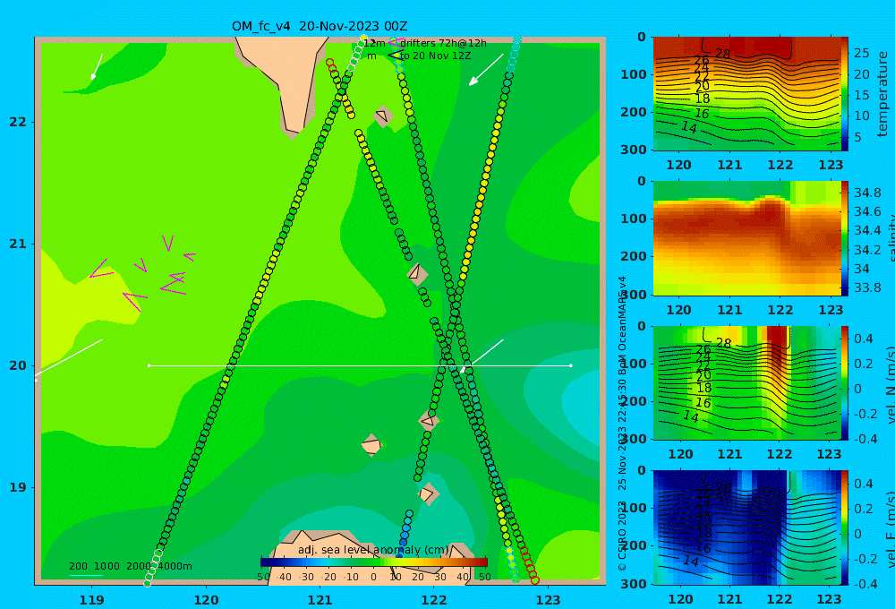Click the 33.8 tick on salinity colorbar
This screenshot has height=609, width=895.
pyautogui.click(x=867, y=287)
